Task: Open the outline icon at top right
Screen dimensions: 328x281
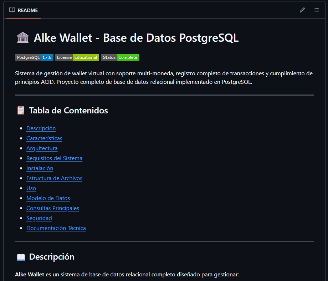Action: click(x=316, y=10)
